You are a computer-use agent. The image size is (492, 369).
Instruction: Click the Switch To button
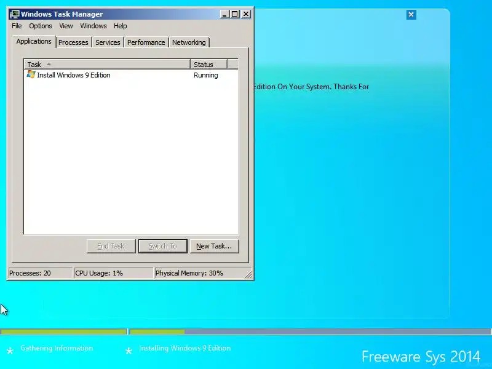click(163, 247)
